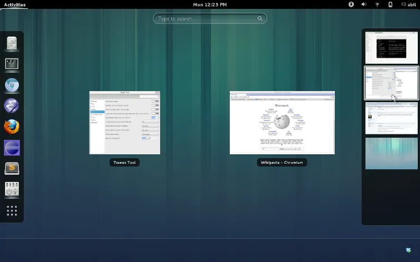Click the Type to search field

coord(210,19)
